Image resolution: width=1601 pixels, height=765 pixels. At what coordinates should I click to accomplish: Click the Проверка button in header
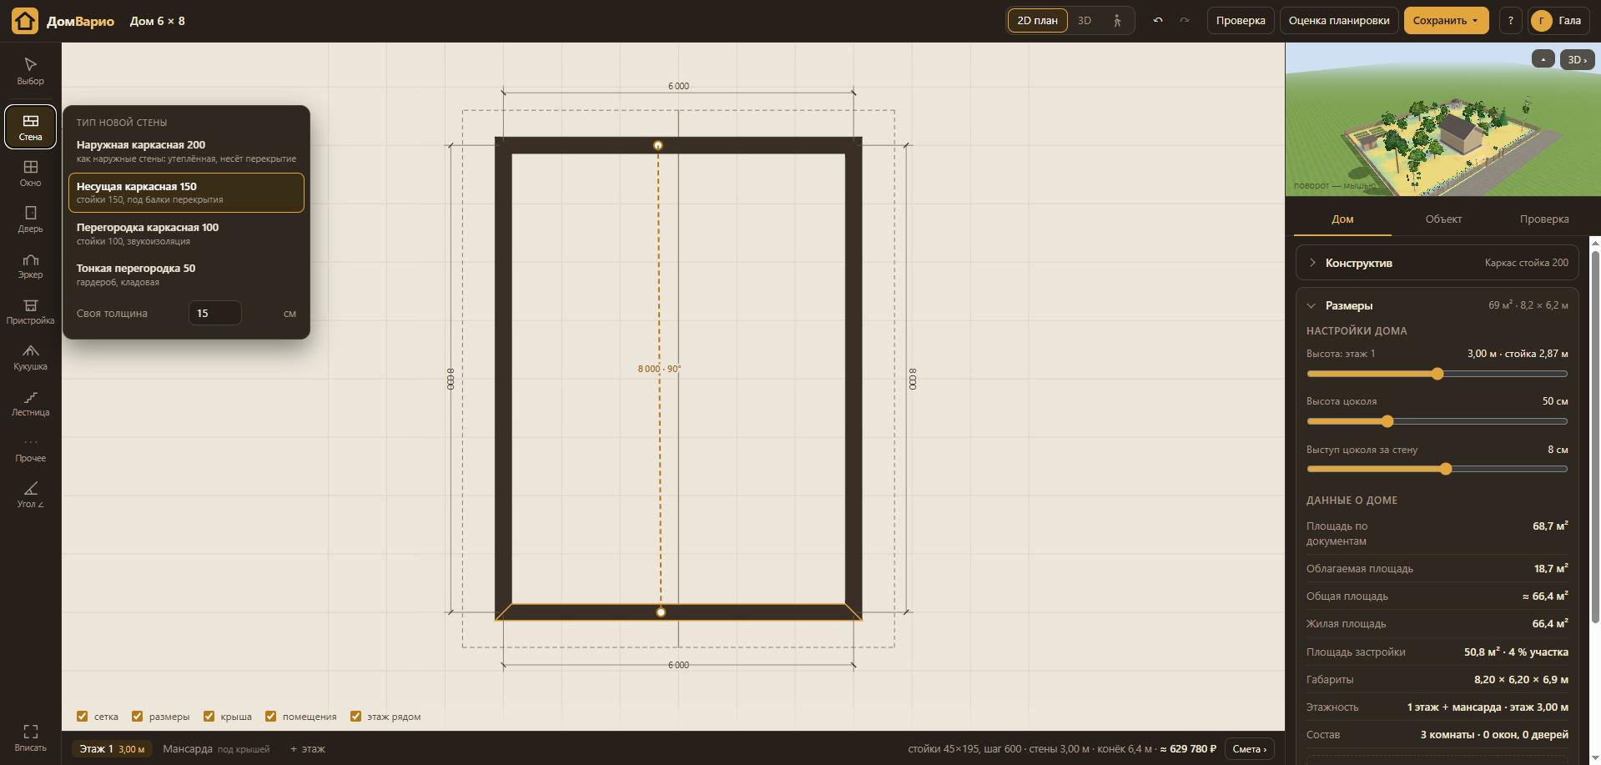click(x=1241, y=20)
